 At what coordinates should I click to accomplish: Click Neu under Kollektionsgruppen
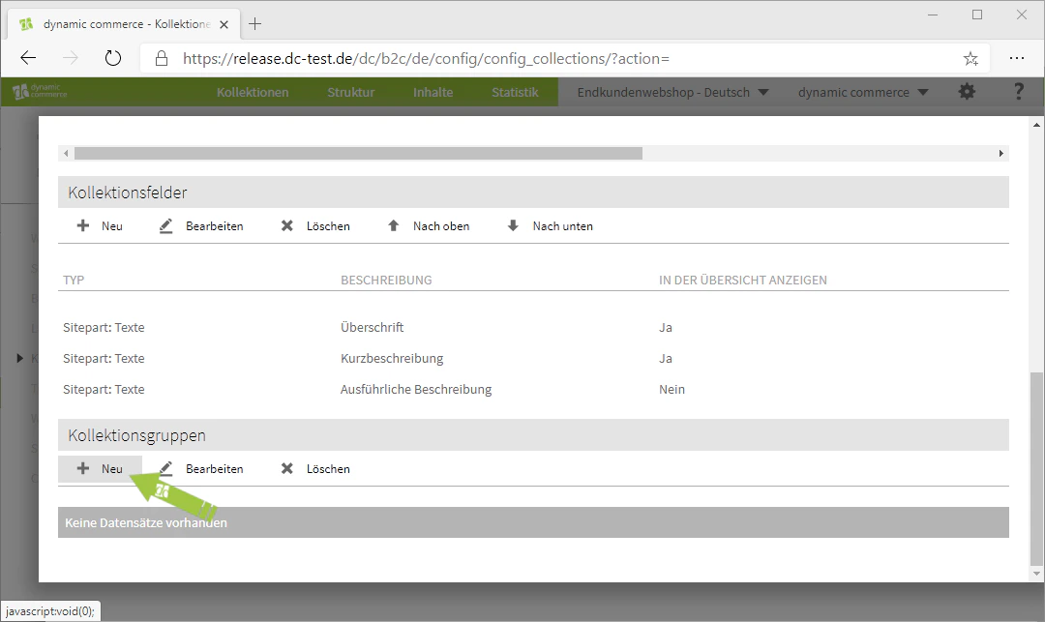tap(100, 469)
